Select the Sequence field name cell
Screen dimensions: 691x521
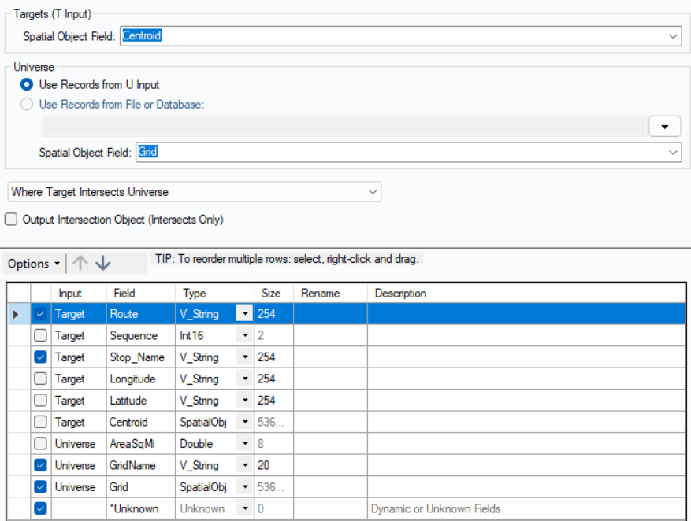pyautogui.click(x=140, y=335)
